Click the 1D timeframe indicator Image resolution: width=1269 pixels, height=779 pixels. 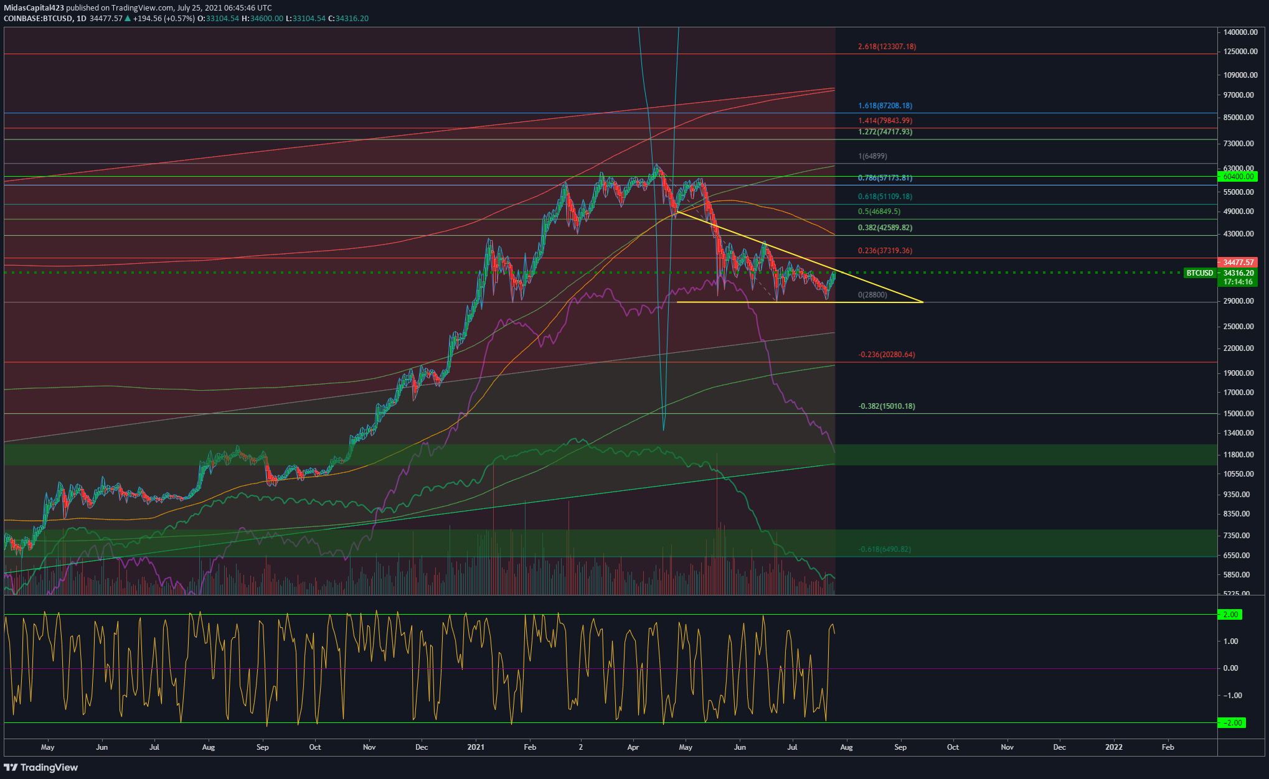pyautogui.click(x=81, y=19)
